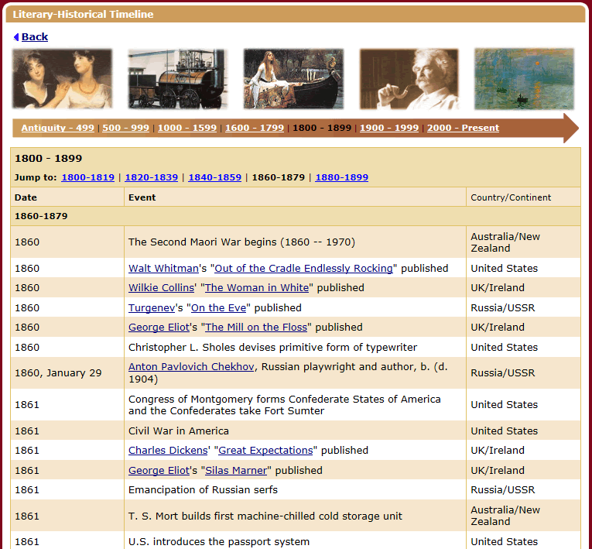592x549 pixels.
Task: Open the Monet sunrise painting thumbnail
Action: pos(525,79)
